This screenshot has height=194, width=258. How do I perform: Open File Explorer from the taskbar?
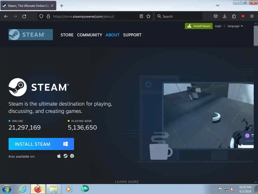click(x=54, y=189)
